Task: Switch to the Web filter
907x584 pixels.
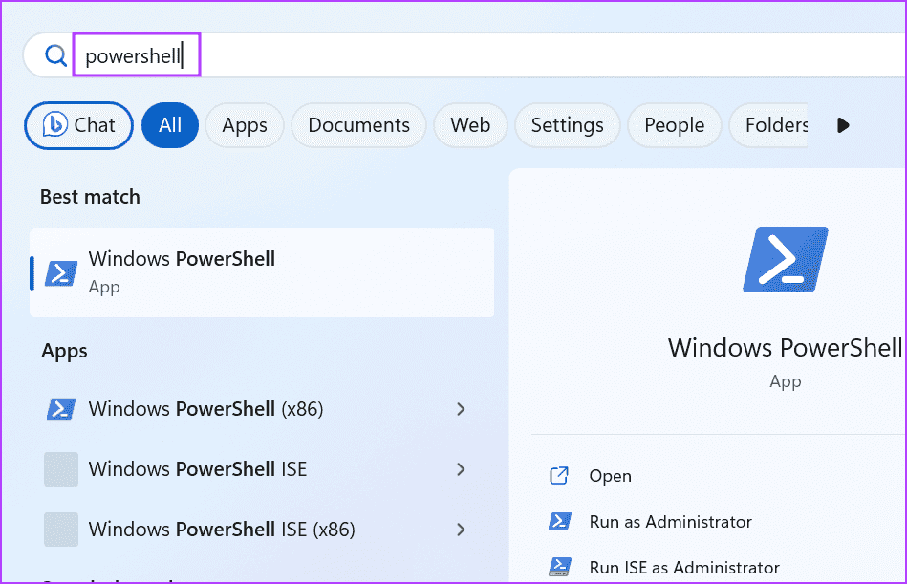Action: point(470,125)
